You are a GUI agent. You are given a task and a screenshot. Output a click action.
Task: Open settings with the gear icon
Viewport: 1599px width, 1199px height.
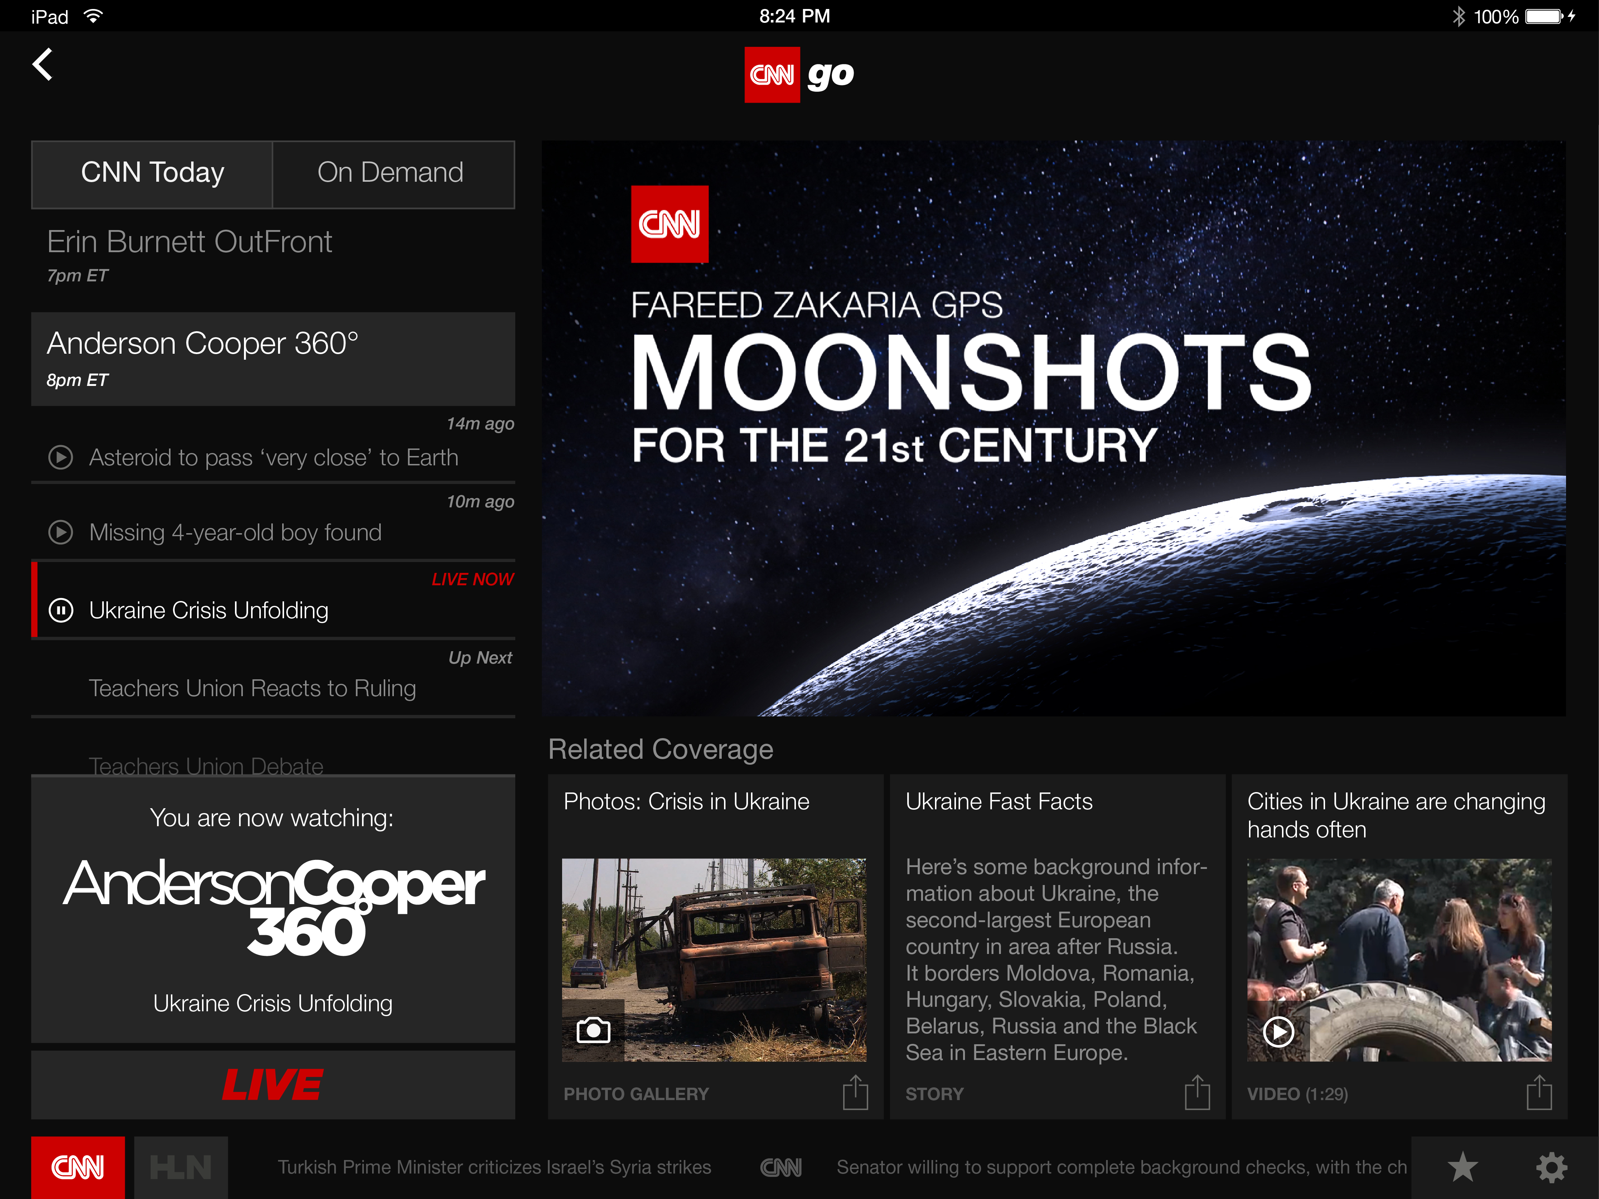coord(1551,1167)
